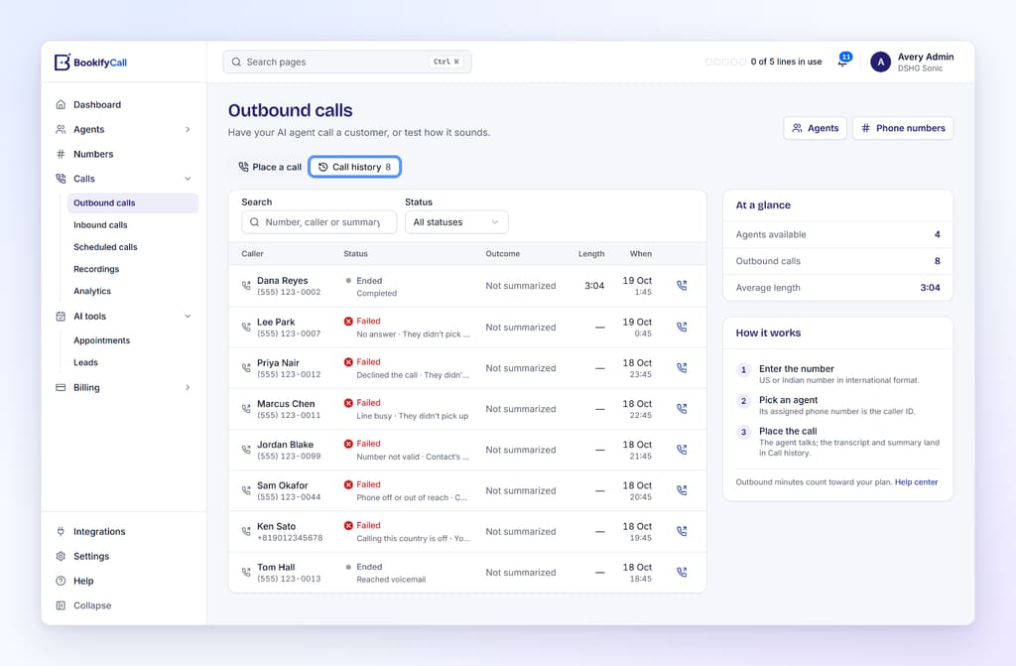
Task: Click the Agents people icon in sidebar
Action: (61, 129)
